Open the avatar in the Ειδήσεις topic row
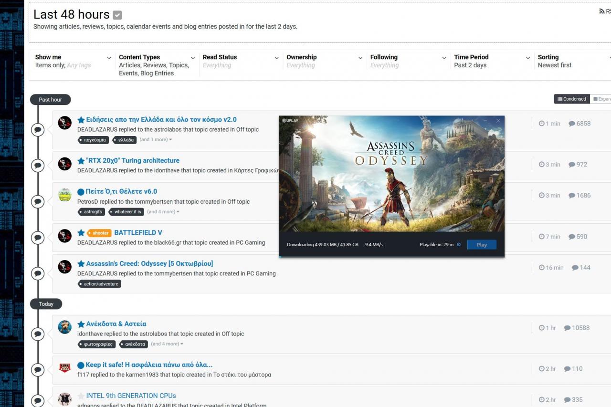 (x=65, y=123)
